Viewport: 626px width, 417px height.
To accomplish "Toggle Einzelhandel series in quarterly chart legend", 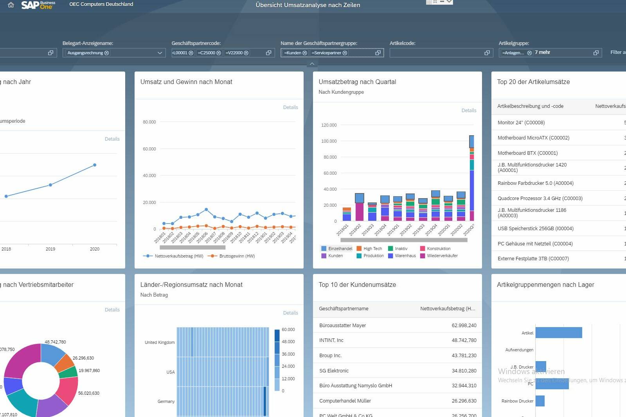I will 336,249.
